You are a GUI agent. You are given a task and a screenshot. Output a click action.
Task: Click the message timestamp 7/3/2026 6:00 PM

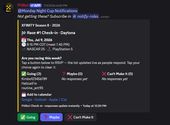click(55, 6)
